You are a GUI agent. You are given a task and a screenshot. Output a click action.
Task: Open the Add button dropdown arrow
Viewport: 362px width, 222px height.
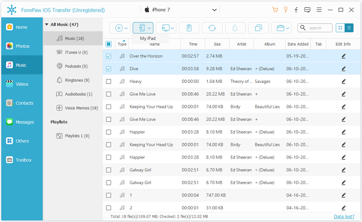click(x=126, y=28)
